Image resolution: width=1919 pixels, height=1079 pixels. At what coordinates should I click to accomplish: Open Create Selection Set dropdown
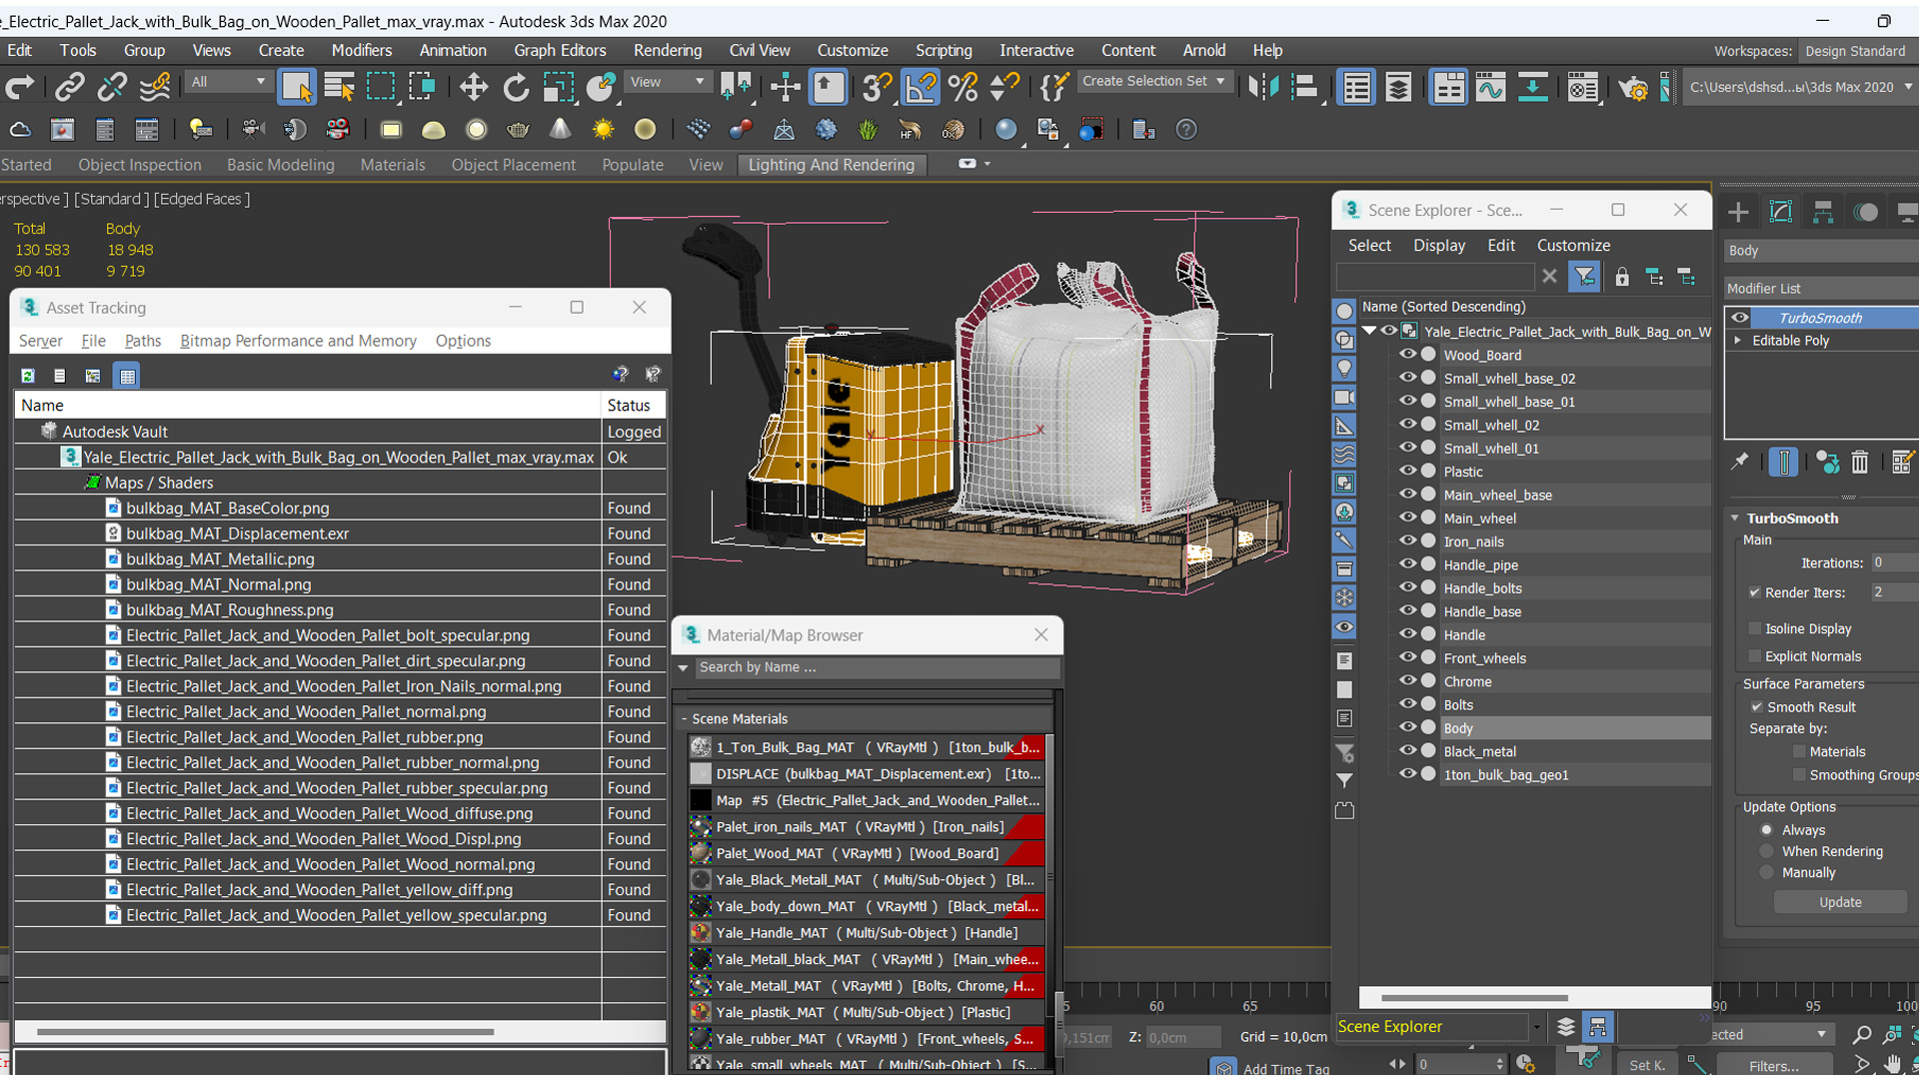pyautogui.click(x=1153, y=81)
